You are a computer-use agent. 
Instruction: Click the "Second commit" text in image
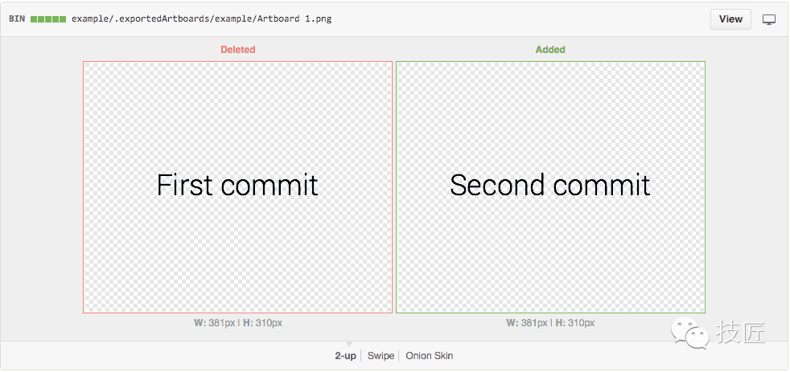(x=550, y=186)
